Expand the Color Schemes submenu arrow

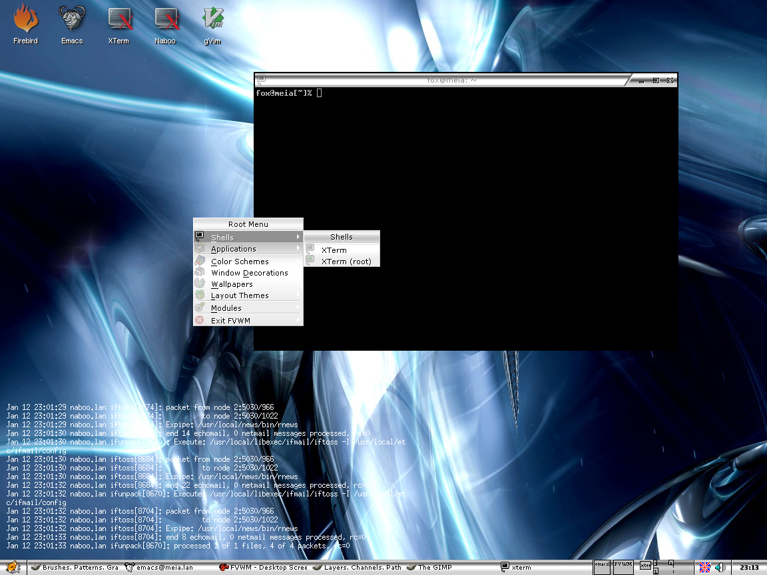298,261
